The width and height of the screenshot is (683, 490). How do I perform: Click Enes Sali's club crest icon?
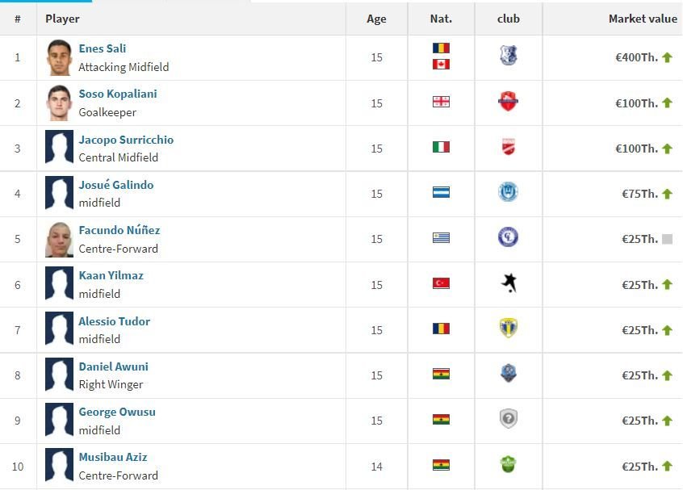[x=508, y=56]
